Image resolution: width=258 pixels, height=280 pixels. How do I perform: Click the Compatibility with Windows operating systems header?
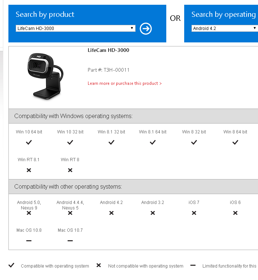point(73,116)
